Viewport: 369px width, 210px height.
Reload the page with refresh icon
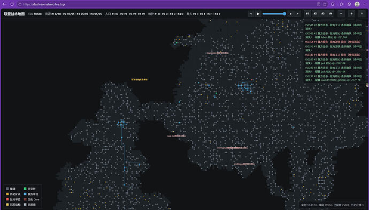(12, 4)
